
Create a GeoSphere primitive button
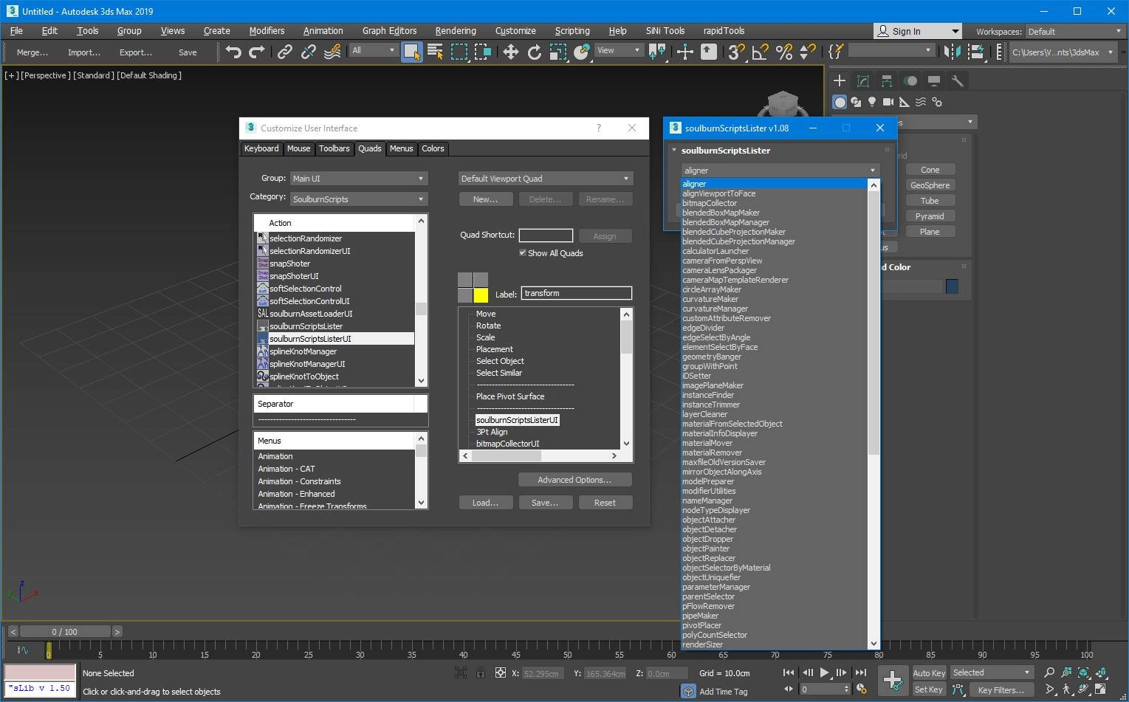tap(930, 185)
